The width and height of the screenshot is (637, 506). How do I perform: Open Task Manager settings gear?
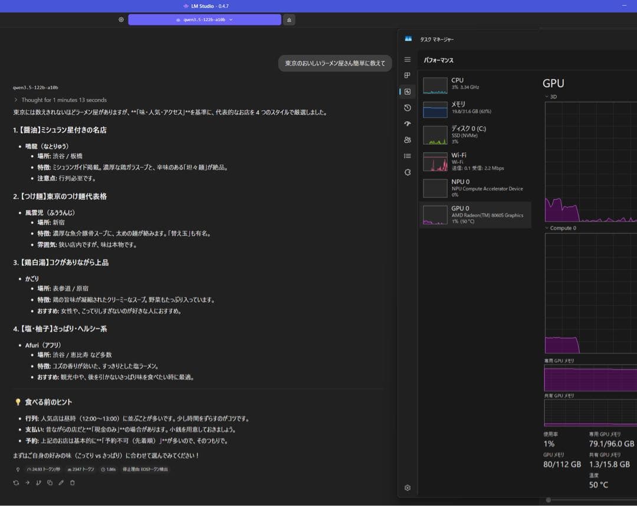(407, 488)
